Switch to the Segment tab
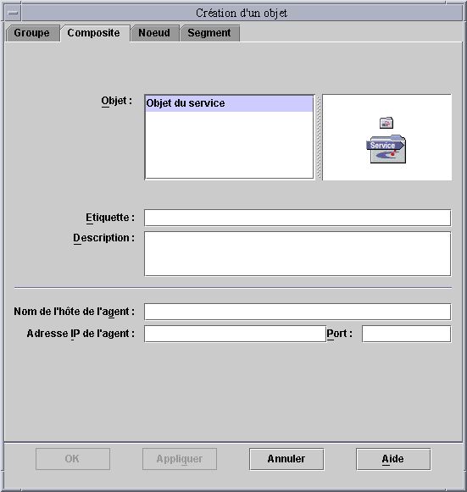 tap(209, 33)
